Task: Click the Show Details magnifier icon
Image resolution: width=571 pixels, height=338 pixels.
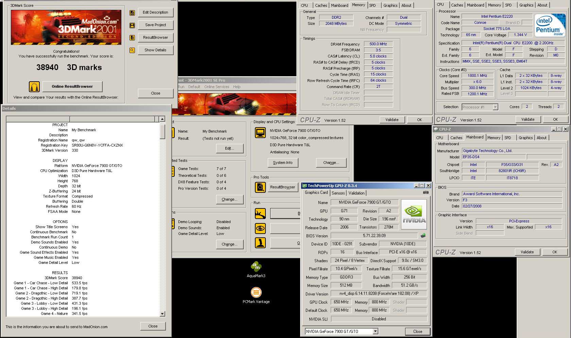Action: 132,50
